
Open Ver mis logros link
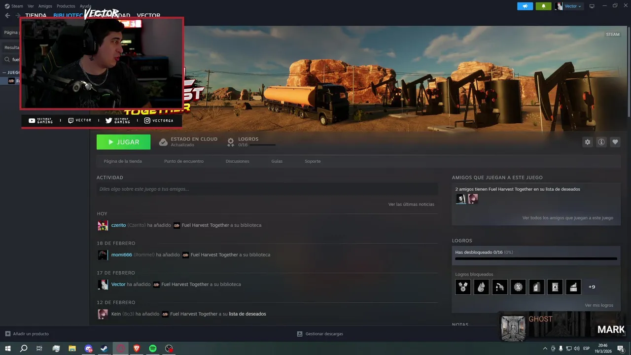599,305
